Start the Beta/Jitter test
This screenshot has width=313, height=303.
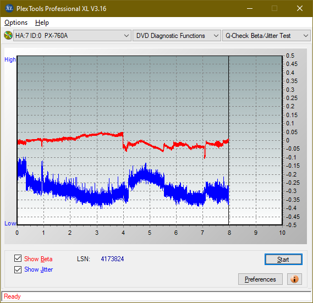point(283,260)
